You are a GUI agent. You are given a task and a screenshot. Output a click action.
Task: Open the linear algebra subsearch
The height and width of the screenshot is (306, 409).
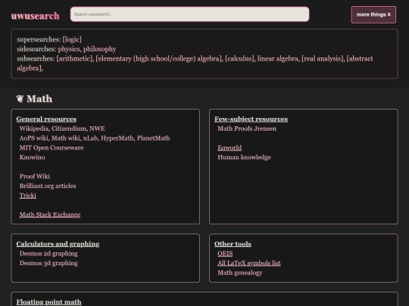click(x=278, y=58)
